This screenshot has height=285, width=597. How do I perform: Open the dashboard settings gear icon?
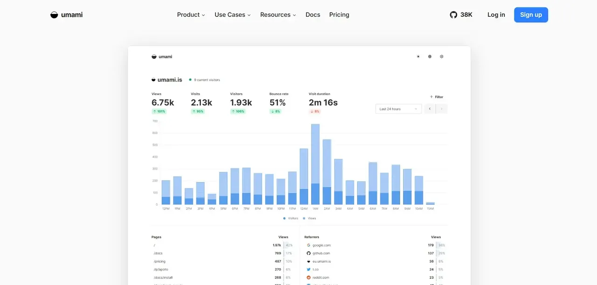pyautogui.click(x=442, y=57)
